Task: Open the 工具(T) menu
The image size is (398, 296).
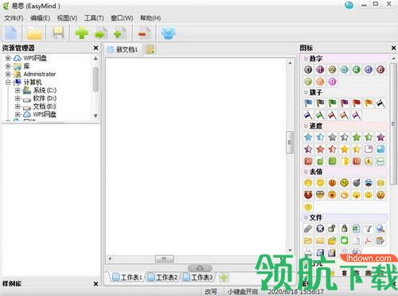Action: (94, 18)
